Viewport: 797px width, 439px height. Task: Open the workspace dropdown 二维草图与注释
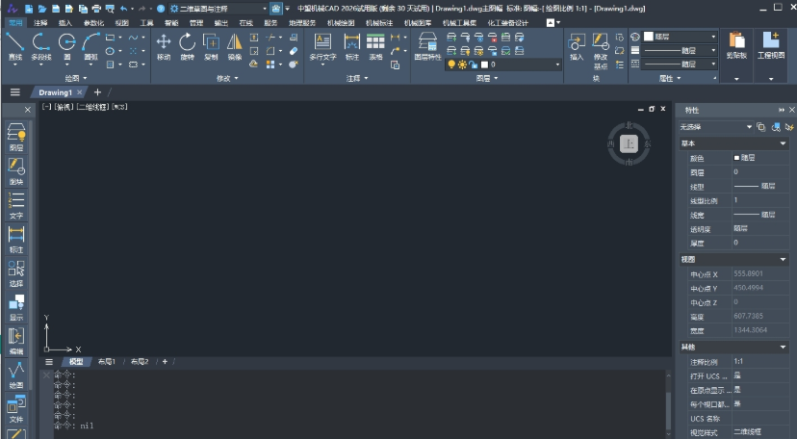tap(217, 8)
